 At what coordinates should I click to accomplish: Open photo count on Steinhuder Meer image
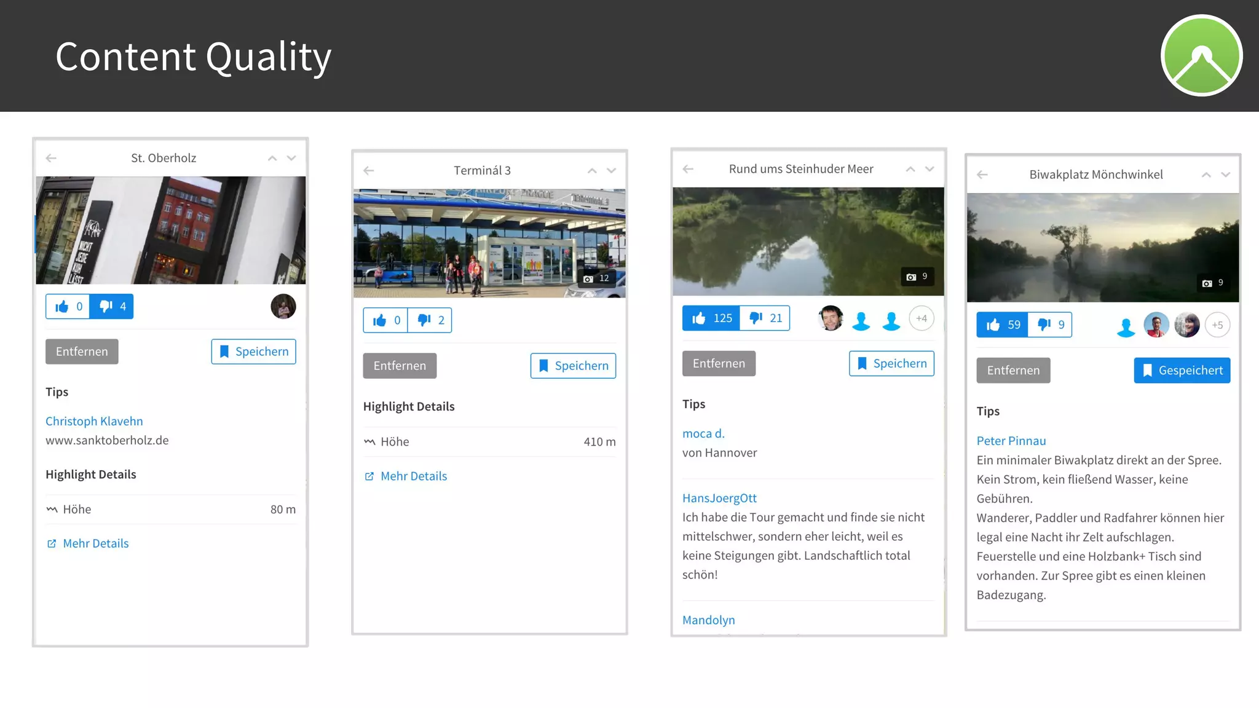[917, 277]
